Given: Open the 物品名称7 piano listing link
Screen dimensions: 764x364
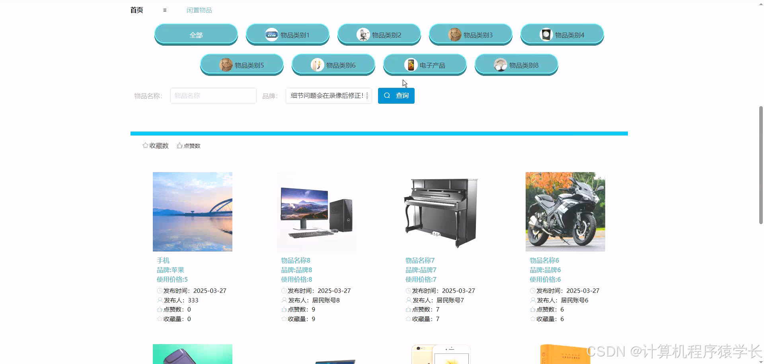Looking at the screenshot, I should coord(419,260).
